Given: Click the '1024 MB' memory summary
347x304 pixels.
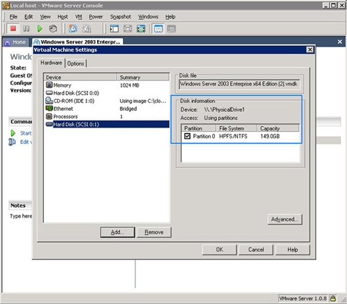Looking at the screenshot, I should (130, 85).
